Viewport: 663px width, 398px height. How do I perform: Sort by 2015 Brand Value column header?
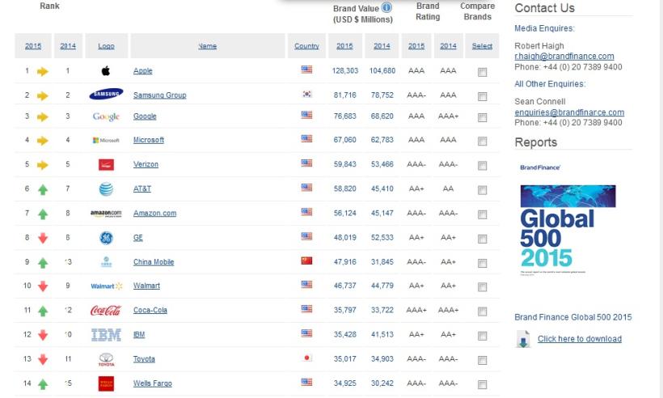coord(344,46)
